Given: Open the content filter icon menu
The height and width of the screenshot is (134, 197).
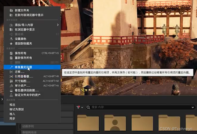Looking at the screenshot, I should click(78, 107).
